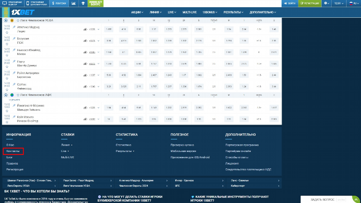Expand more markets chevron for Селтик match
Image resolution: width=361 pixels, height=203 pixels.
[99, 87]
